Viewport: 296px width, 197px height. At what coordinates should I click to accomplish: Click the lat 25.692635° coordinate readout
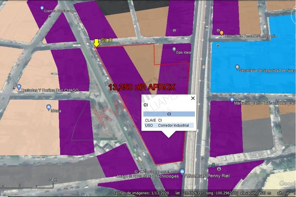(189, 193)
